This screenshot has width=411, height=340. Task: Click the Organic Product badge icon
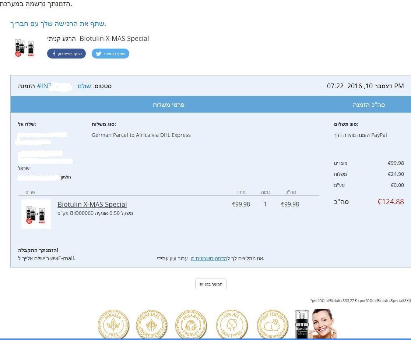(x=191, y=325)
